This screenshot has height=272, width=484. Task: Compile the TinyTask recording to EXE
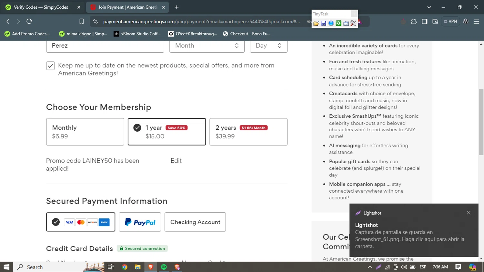click(x=346, y=23)
